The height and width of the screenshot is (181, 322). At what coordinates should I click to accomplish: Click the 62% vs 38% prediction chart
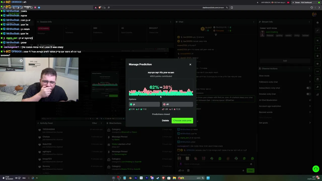click(161, 87)
